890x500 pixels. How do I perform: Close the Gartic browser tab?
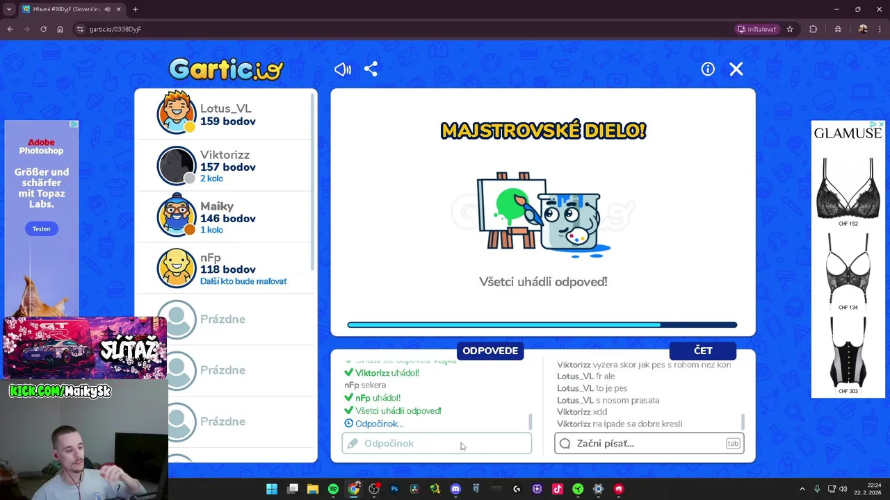tap(118, 9)
